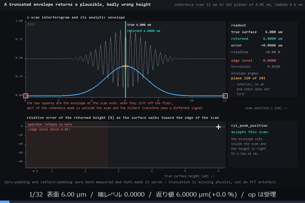
Task: Click the "1.00" tick on the I(z) axis
Action: pyautogui.click(x=19, y=21)
